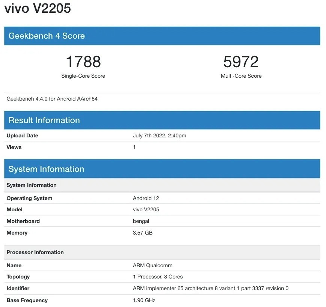Click the Android 12 operating system value

click(x=146, y=198)
